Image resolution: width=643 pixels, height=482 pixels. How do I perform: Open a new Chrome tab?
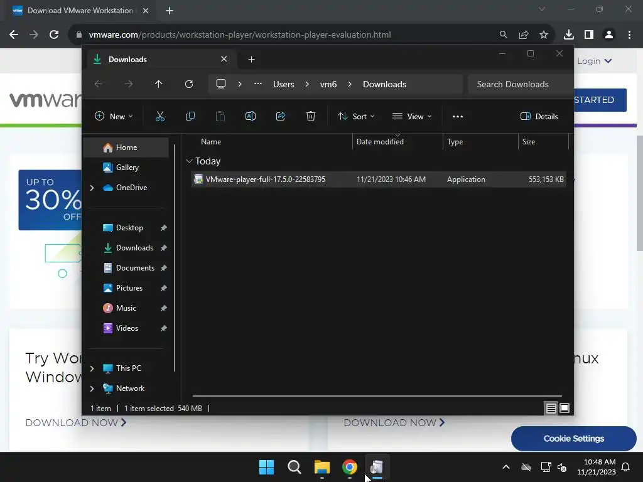(x=170, y=11)
